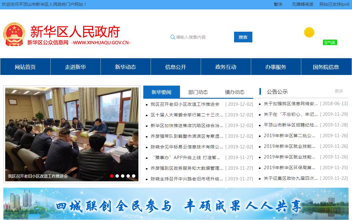
Task: Open the 走进新华 navigation menu
Action: point(75,67)
